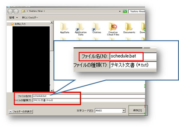The height and width of the screenshot is (128, 179).
Task: Click the ファイル名 field containing schedule.bat
Action: click(x=89, y=96)
